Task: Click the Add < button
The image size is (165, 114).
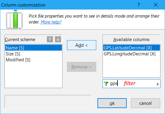Action: (x=82, y=45)
